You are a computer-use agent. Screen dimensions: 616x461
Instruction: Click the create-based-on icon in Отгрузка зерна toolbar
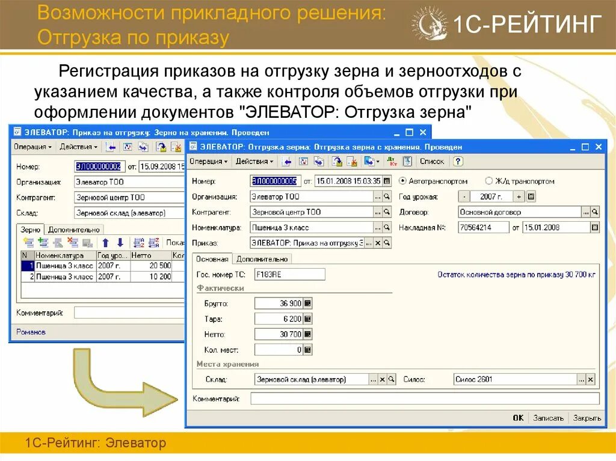369,162
